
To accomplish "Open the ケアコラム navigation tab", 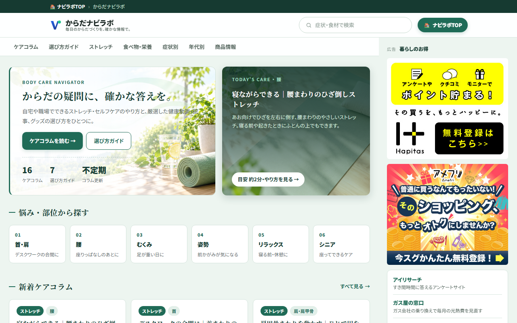I will pos(26,47).
